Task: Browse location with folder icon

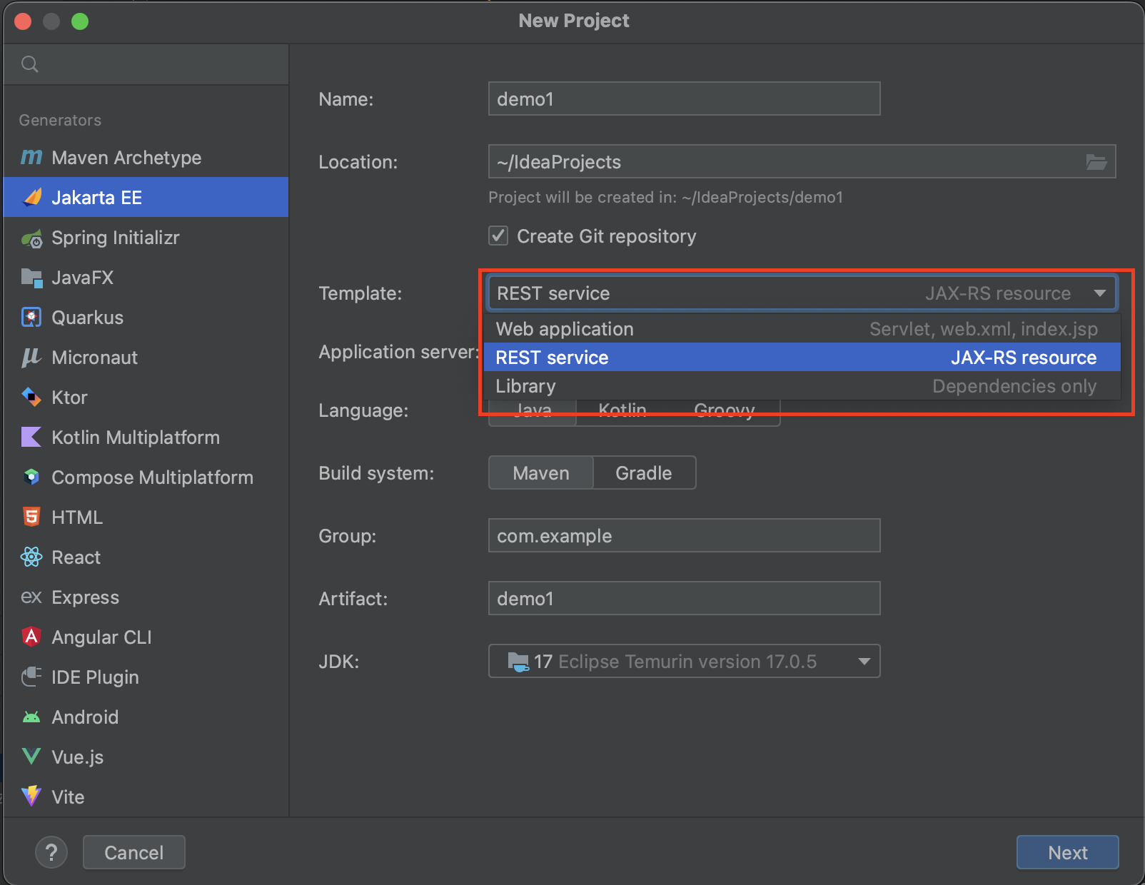Action: click(1096, 162)
